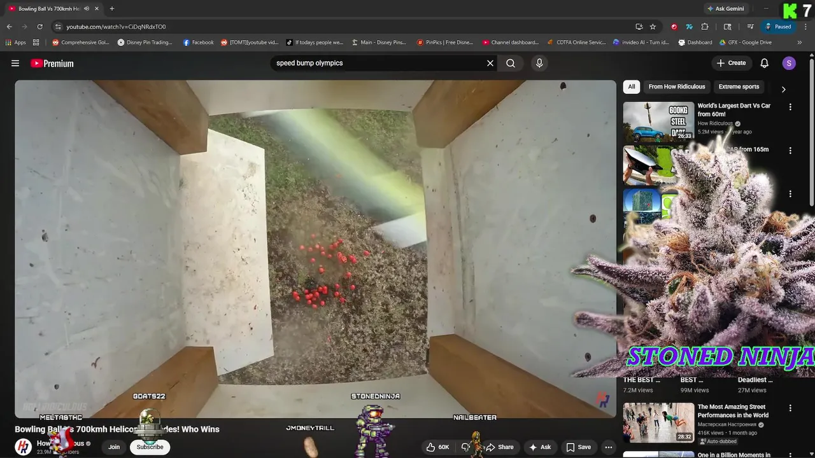Open the Facebook bookmark

[x=198, y=43]
